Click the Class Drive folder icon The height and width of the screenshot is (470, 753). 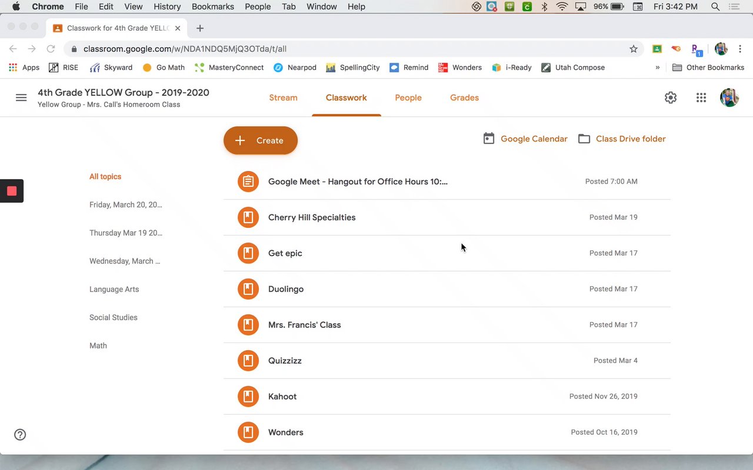click(x=584, y=139)
